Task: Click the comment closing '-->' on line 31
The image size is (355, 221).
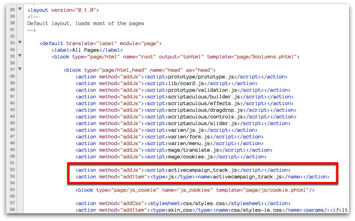Action: coord(32,30)
